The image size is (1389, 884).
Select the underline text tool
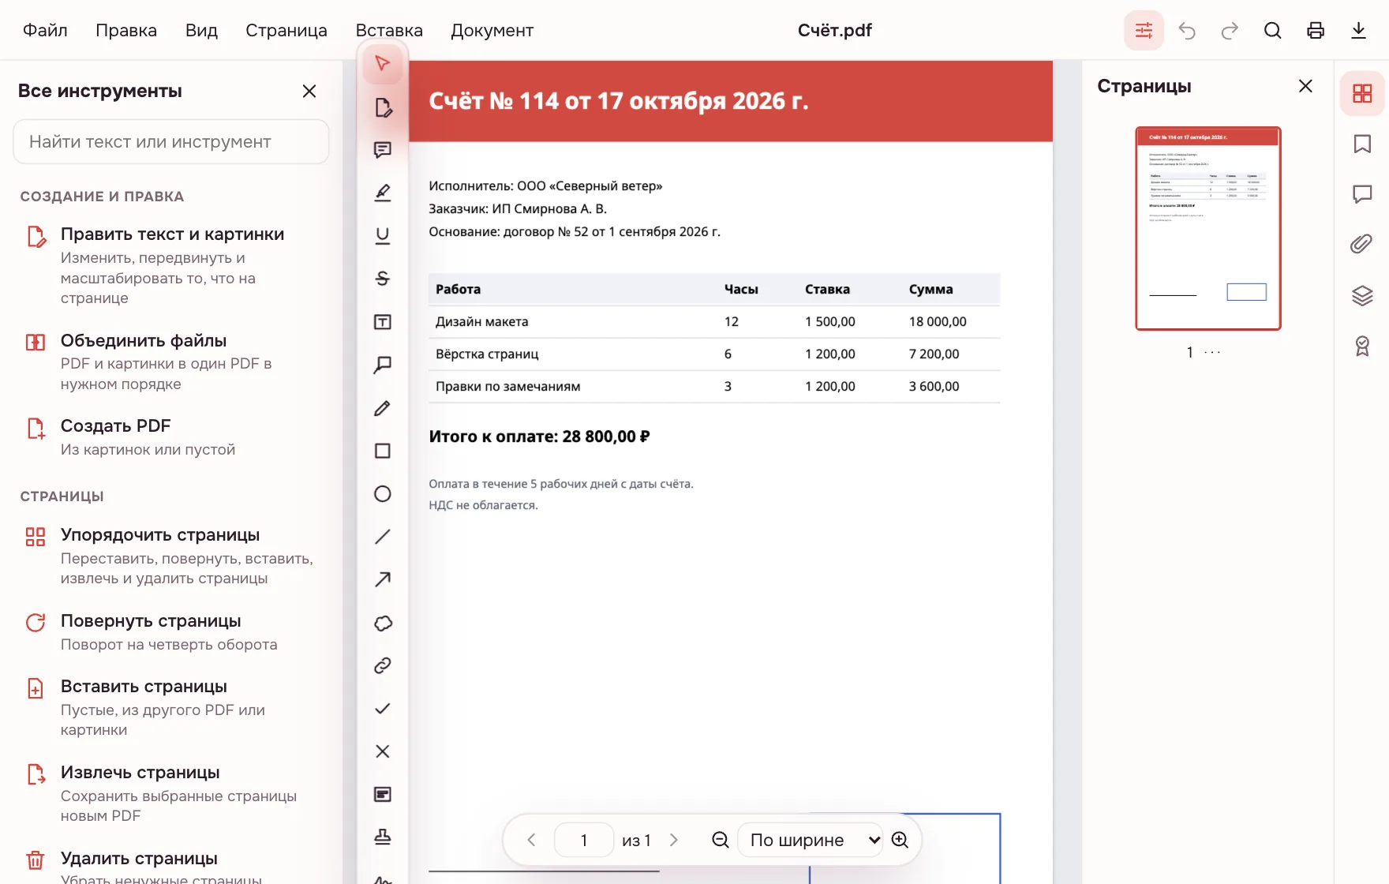click(383, 235)
